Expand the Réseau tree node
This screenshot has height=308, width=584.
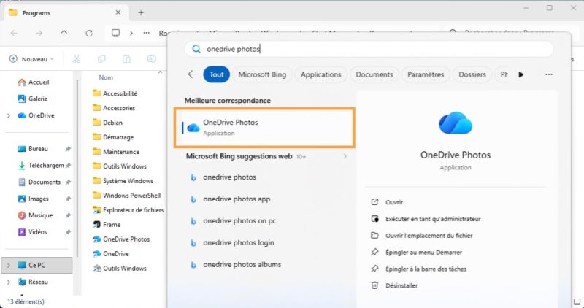[9, 282]
